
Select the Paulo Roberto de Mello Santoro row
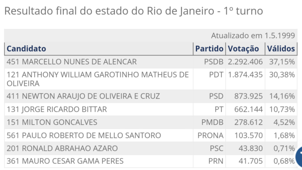click(151, 136)
